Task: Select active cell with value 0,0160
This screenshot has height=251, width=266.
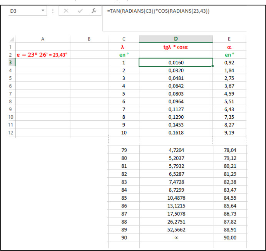Action: pos(176,62)
